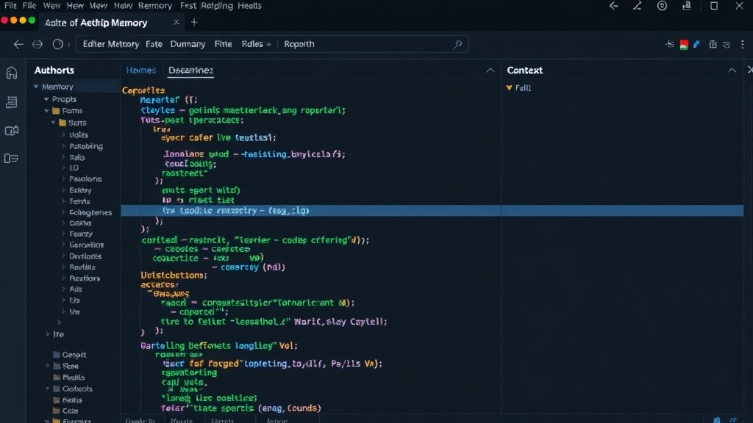
Task: Open the Heatts menu
Action: pyautogui.click(x=250, y=6)
